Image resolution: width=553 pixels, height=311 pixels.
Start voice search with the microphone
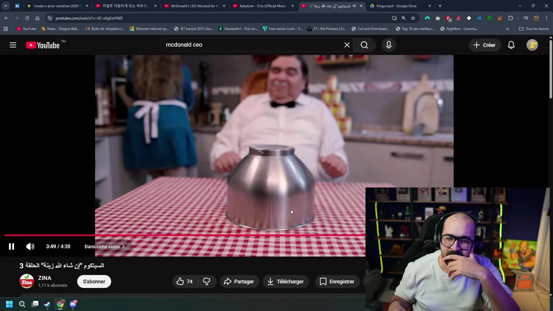point(389,45)
